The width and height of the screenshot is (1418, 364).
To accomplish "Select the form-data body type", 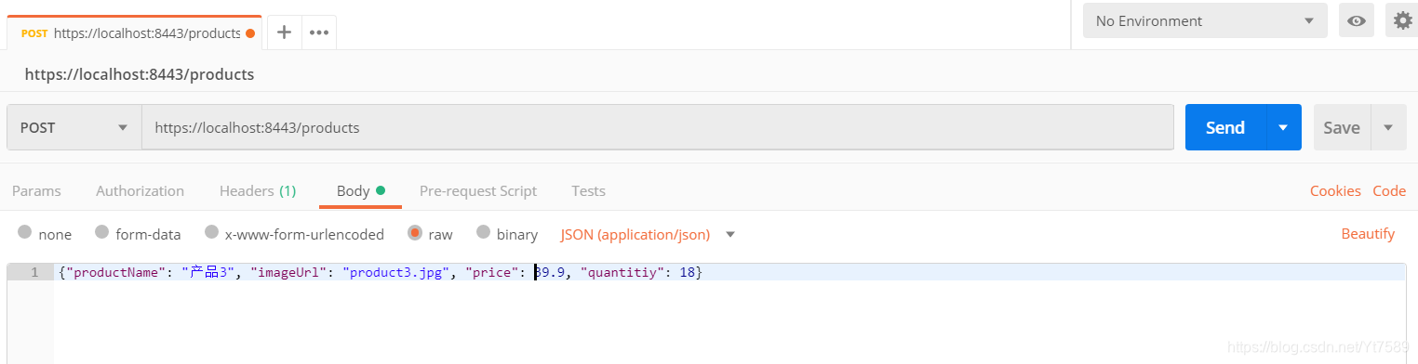I will click(101, 233).
